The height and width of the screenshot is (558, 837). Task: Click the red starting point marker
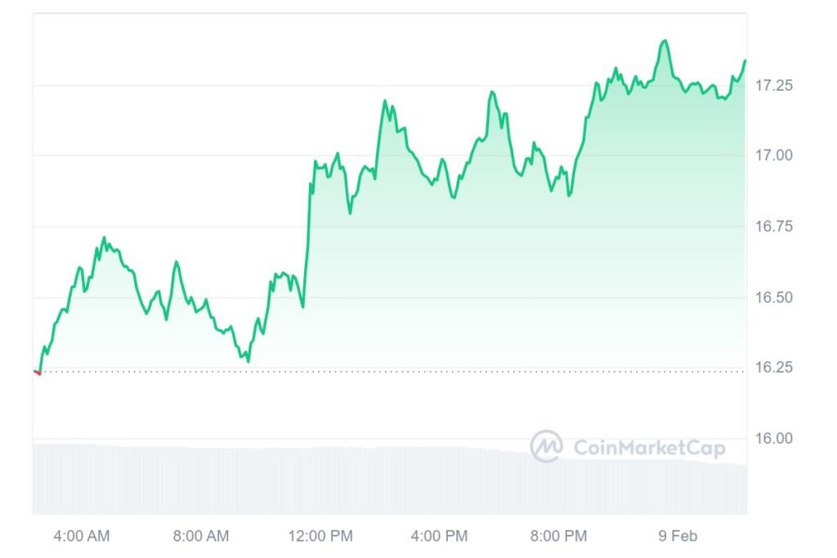pos(38,373)
